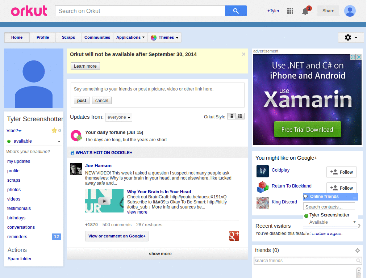Click Joe Hanson's avatar photo

[76, 169]
